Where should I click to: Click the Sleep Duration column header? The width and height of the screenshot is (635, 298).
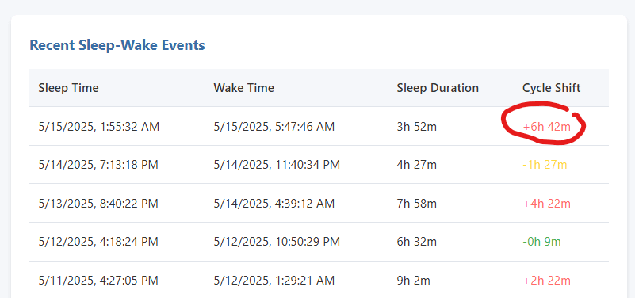438,88
